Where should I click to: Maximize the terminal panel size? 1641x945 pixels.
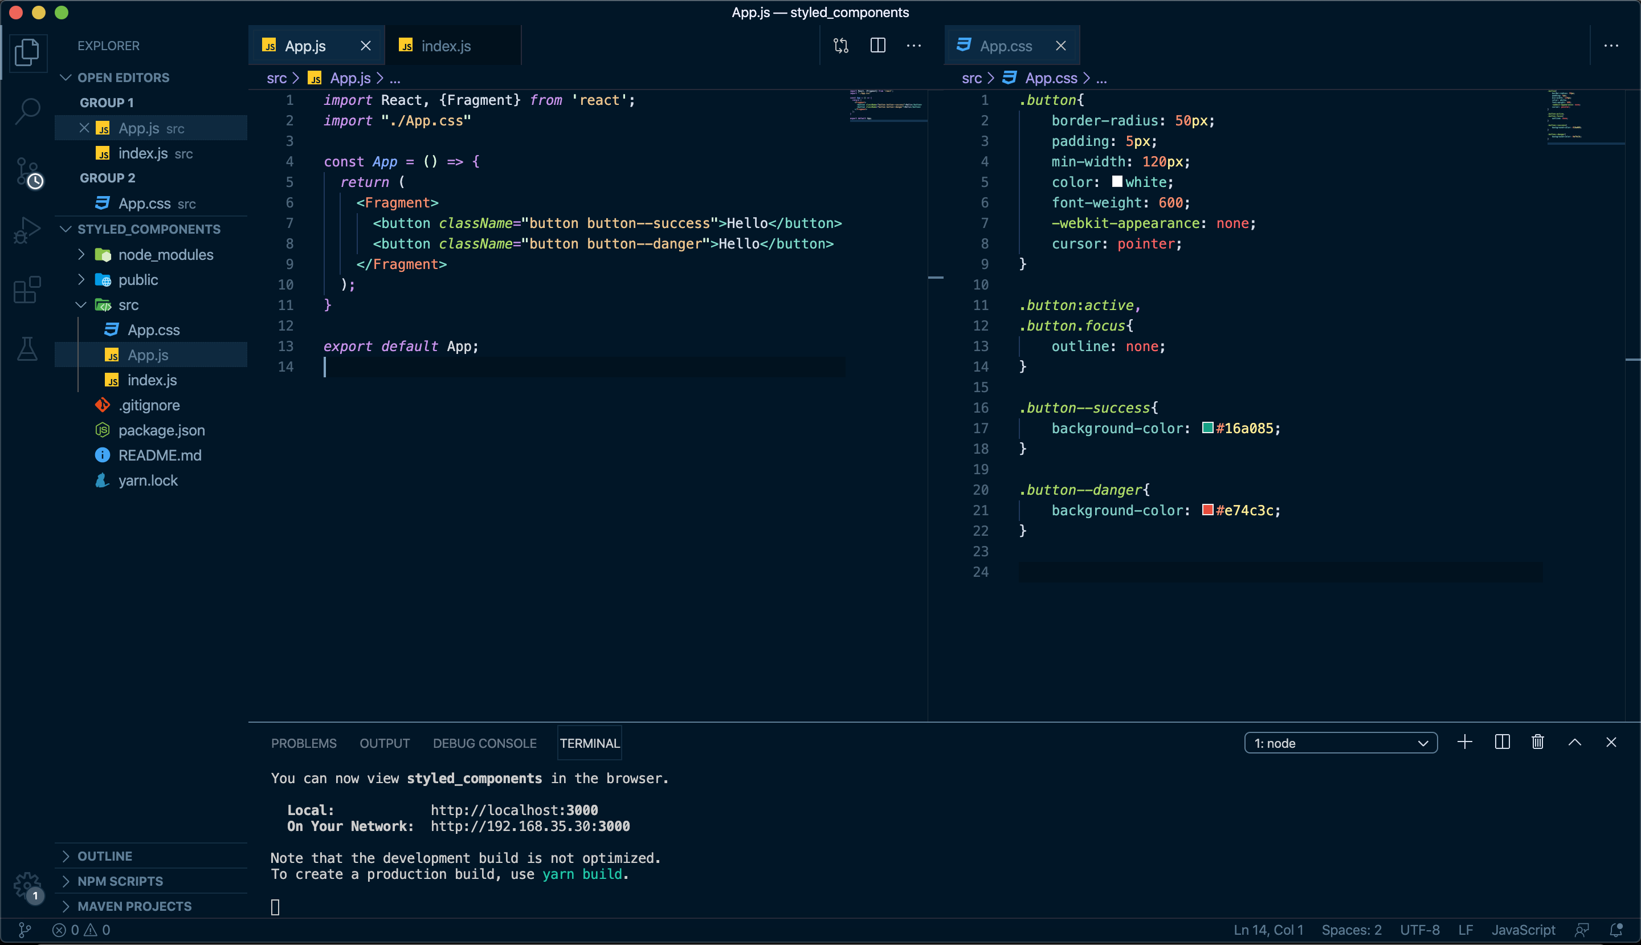click(1574, 742)
